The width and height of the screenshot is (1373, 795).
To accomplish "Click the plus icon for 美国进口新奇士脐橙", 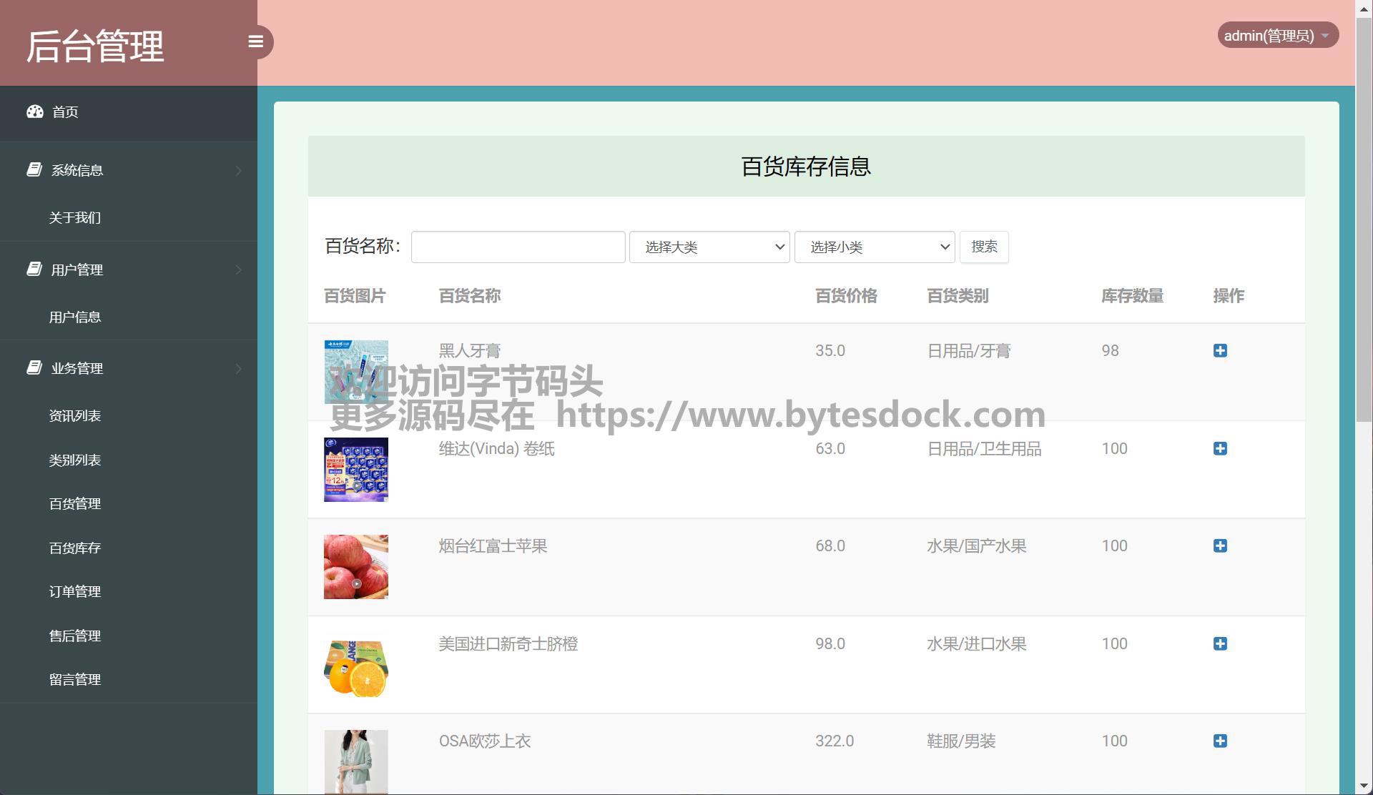I will point(1220,643).
